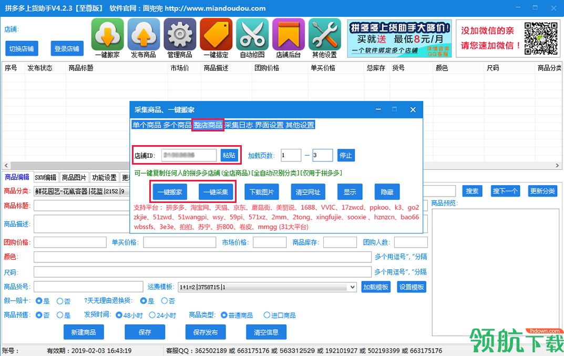This screenshot has width=564, height=356.
Task: Switch to 整店商品 tab in dialog
Action: [208, 125]
